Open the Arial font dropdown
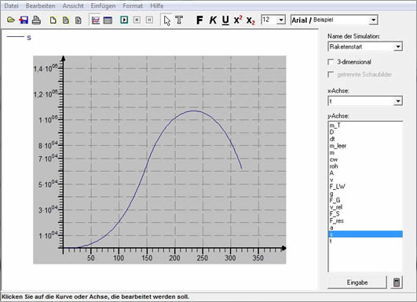Image resolution: width=417 pixels, height=302 pixels. (373, 20)
